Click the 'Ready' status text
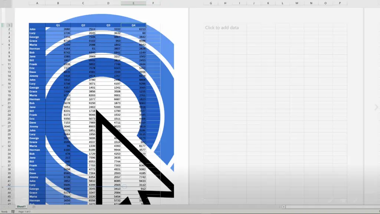The image size is (380, 214). point(4,211)
